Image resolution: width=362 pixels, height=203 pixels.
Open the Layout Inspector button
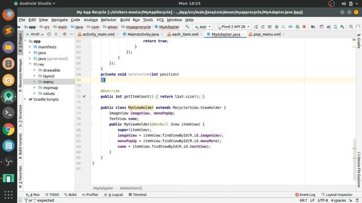337,195
